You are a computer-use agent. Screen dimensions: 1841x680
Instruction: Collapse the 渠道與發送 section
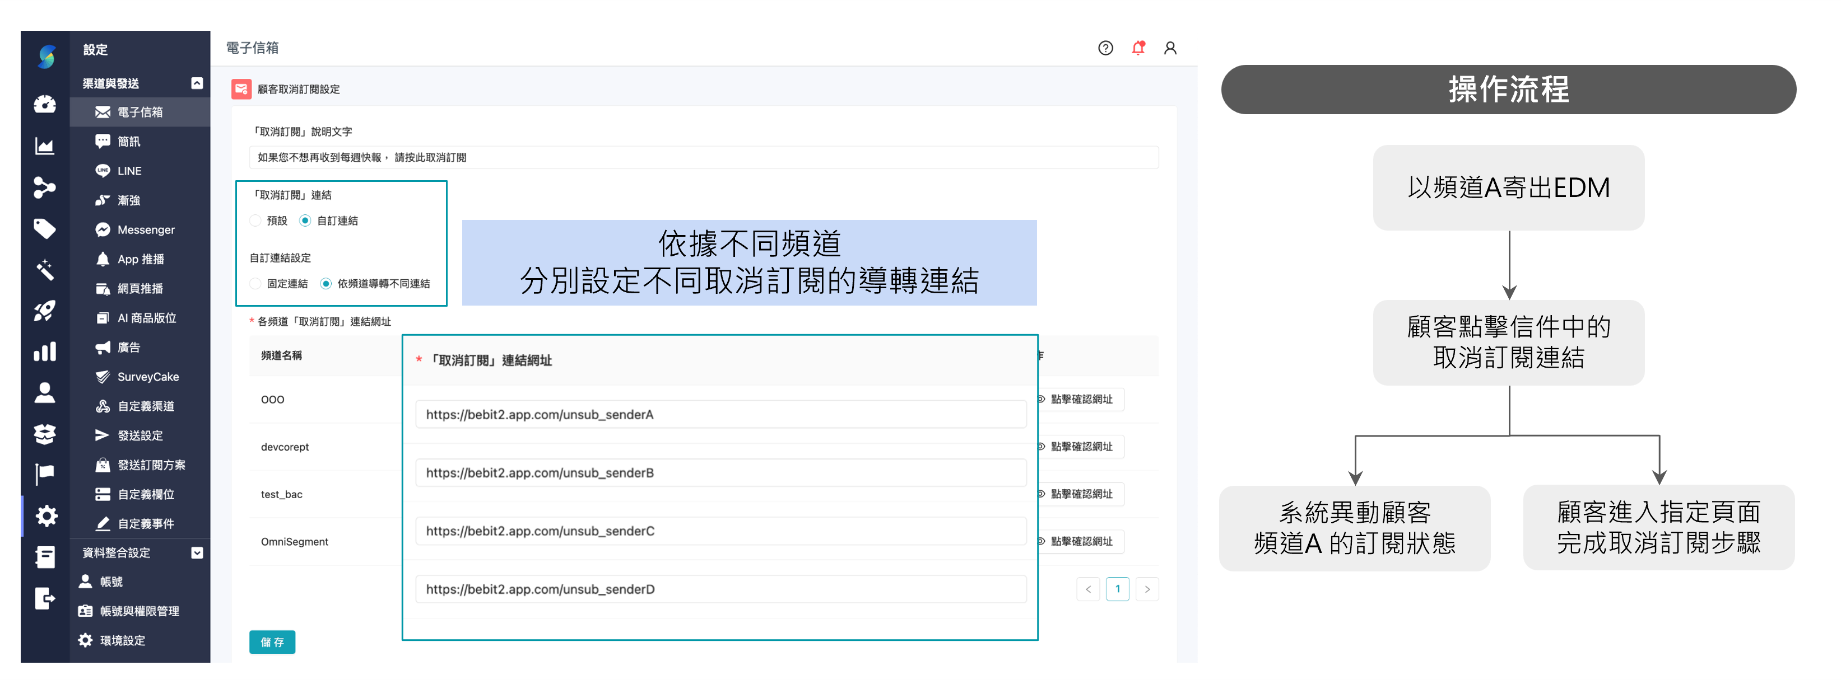click(x=197, y=83)
